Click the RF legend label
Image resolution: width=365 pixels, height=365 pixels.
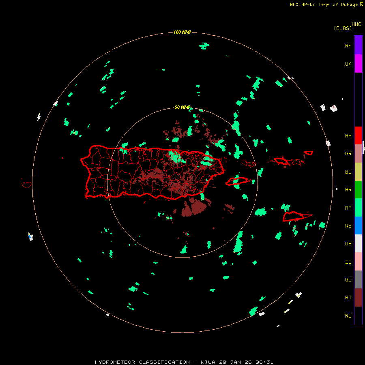pos(348,46)
